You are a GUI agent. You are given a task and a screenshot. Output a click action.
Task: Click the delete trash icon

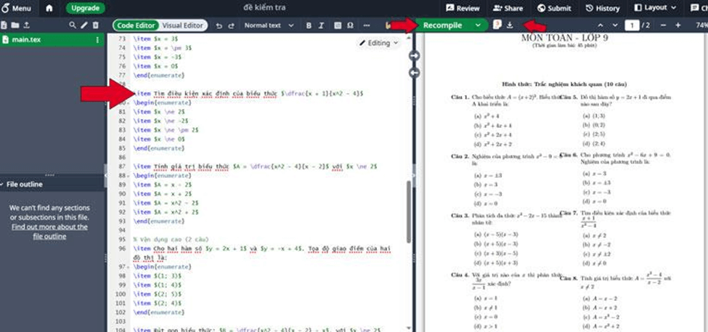[x=96, y=25]
